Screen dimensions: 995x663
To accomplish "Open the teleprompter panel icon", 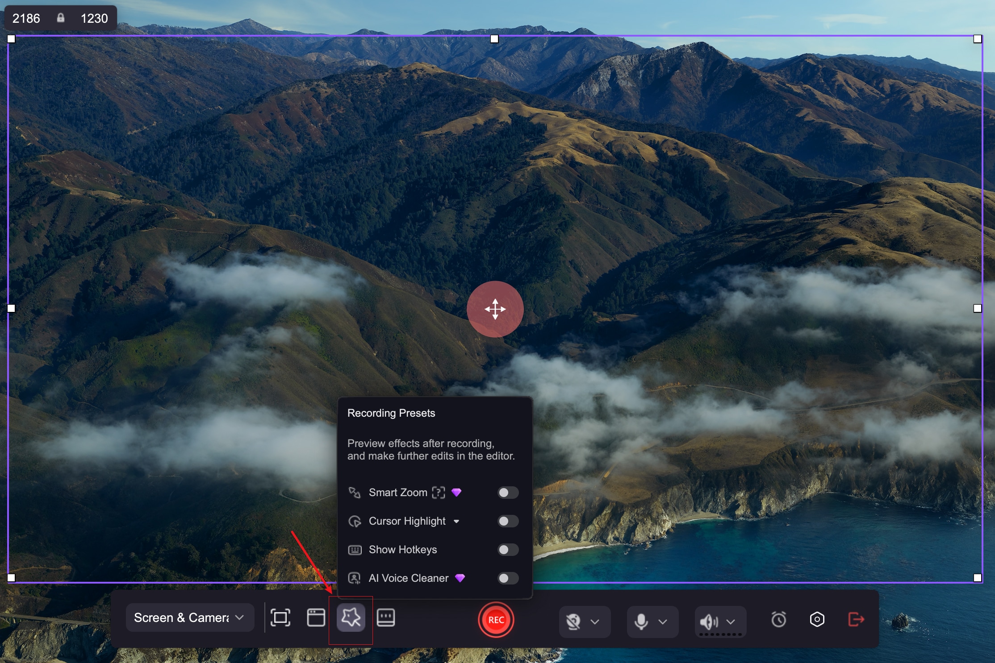I will pos(385,618).
